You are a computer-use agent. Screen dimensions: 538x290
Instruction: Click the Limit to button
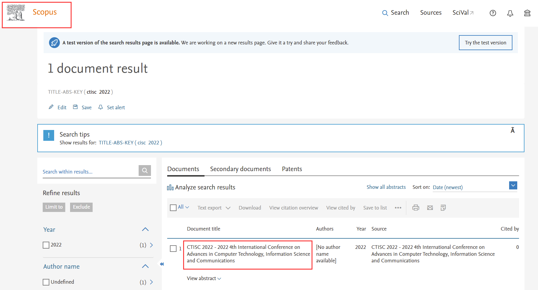tap(54, 207)
